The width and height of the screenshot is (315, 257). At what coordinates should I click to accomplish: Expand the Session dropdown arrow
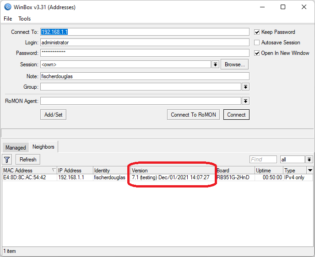pos(215,64)
